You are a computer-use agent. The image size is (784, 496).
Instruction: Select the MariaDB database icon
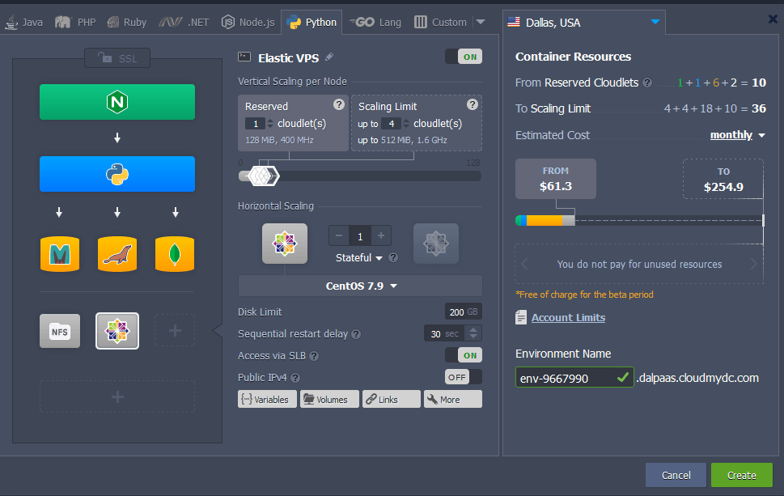point(117,254)
